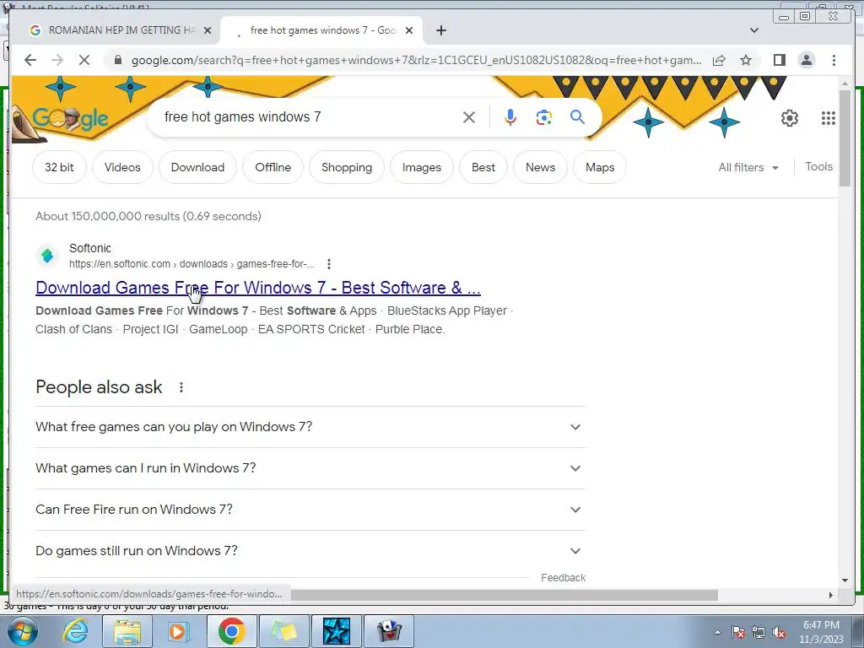Switch to Shopping results
This screenshot has height=648, width=864.
(x=347, y=167)
